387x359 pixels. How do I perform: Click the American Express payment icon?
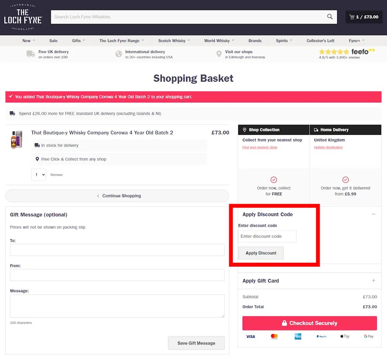(298, 336)
